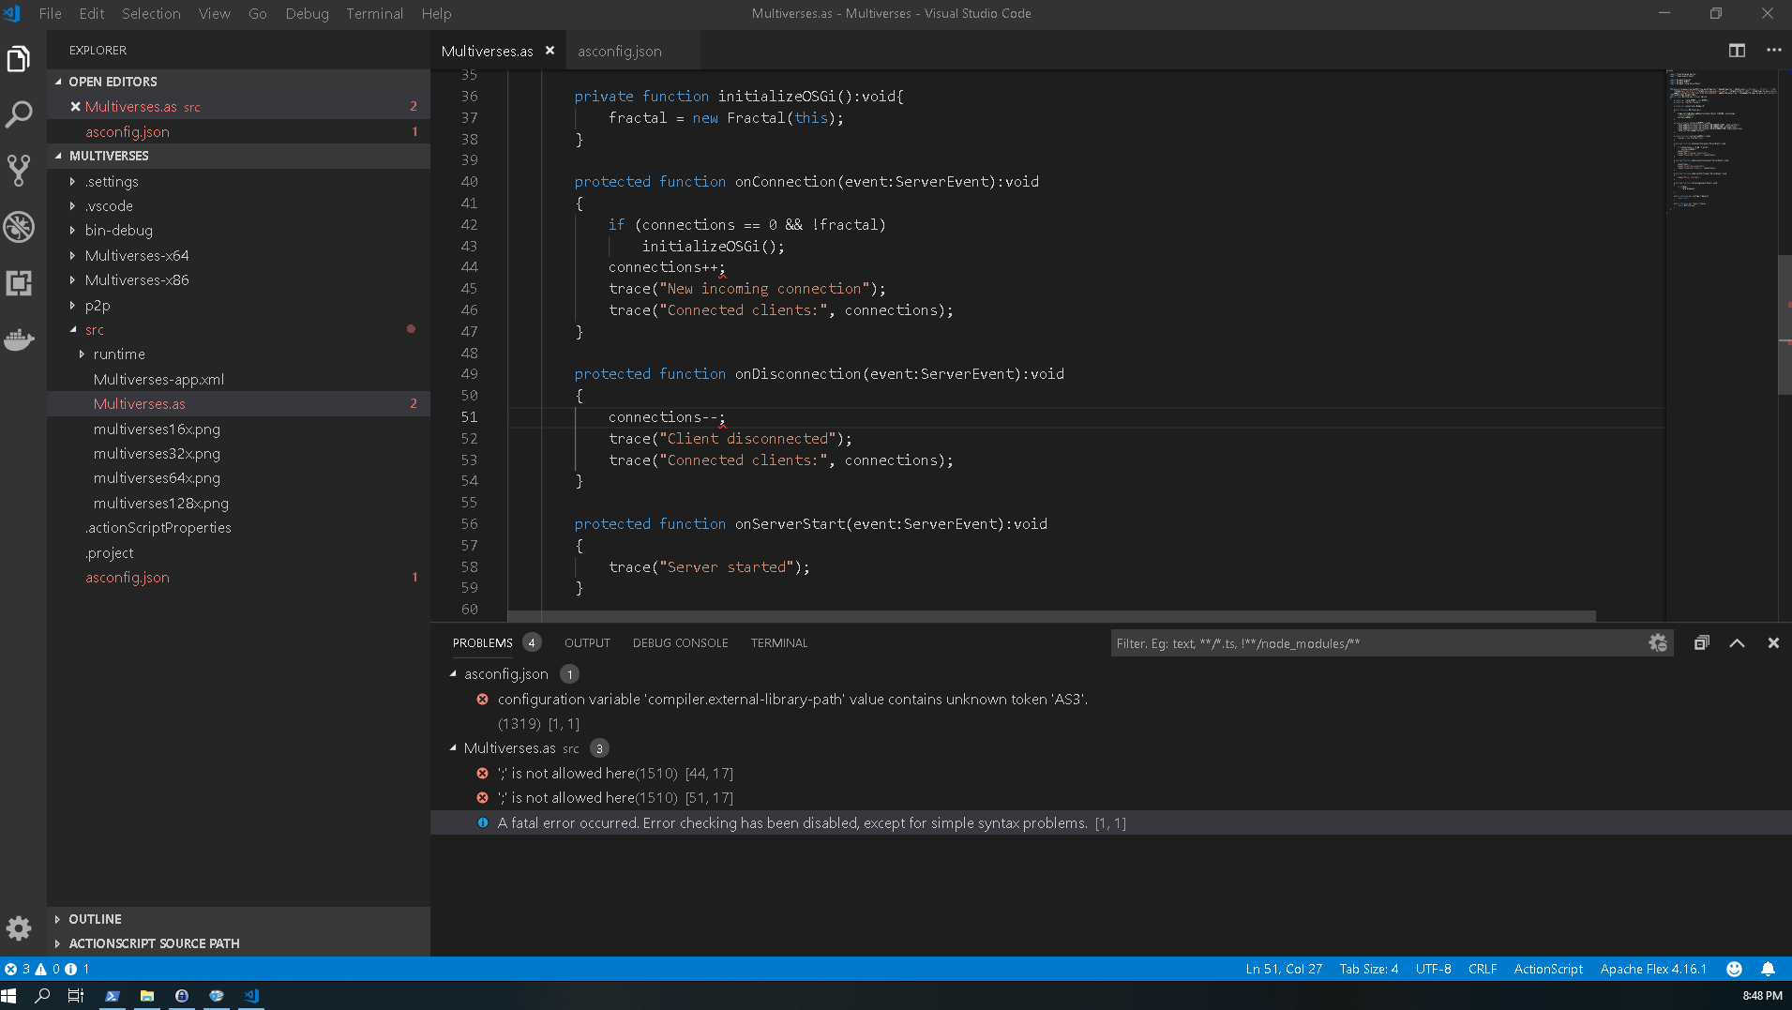Select the Docker icon in the activity bar

click(x=19, y=339)
